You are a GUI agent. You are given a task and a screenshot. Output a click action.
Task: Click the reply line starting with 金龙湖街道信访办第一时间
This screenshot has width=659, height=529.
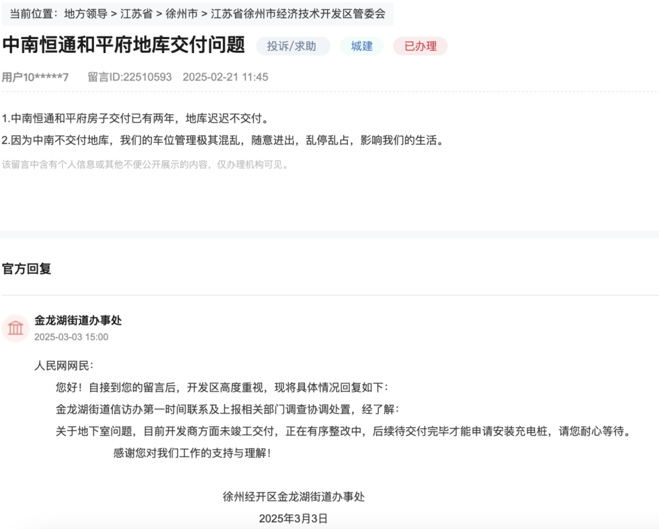228,409
